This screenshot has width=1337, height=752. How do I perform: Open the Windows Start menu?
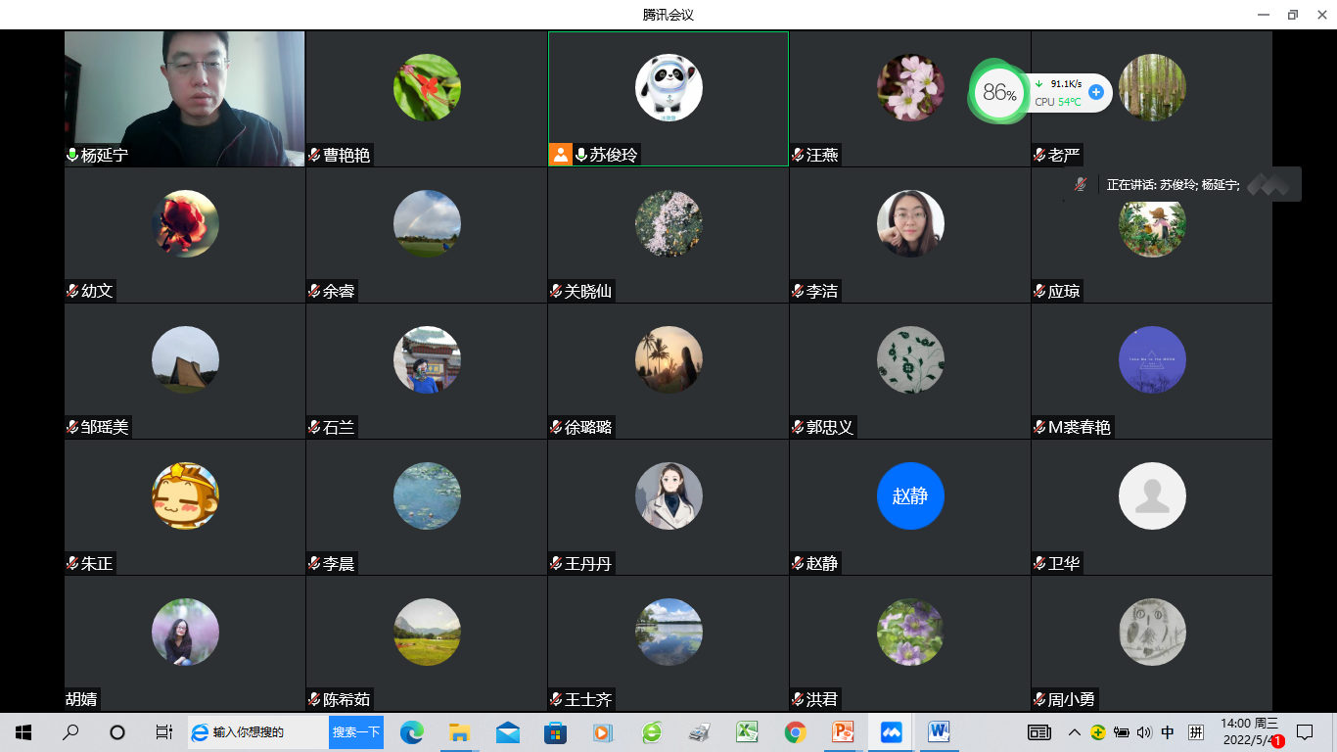(23, 731)
